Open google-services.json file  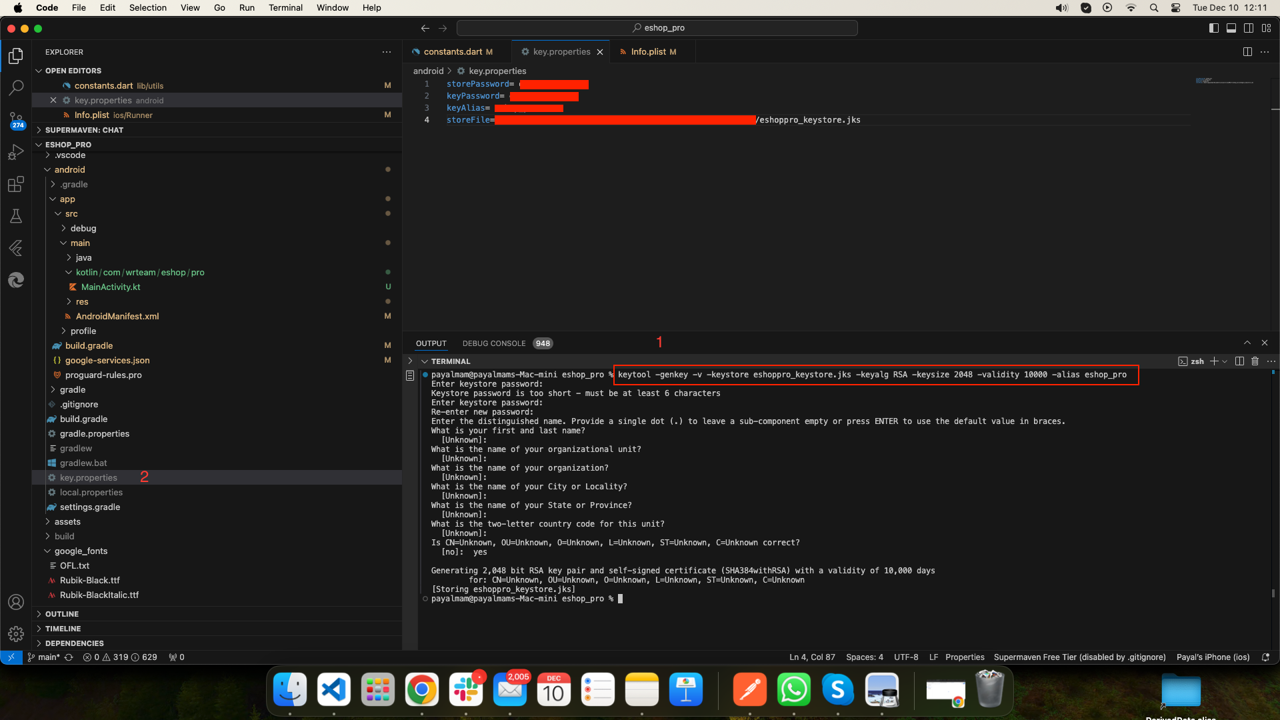point(107,360)
